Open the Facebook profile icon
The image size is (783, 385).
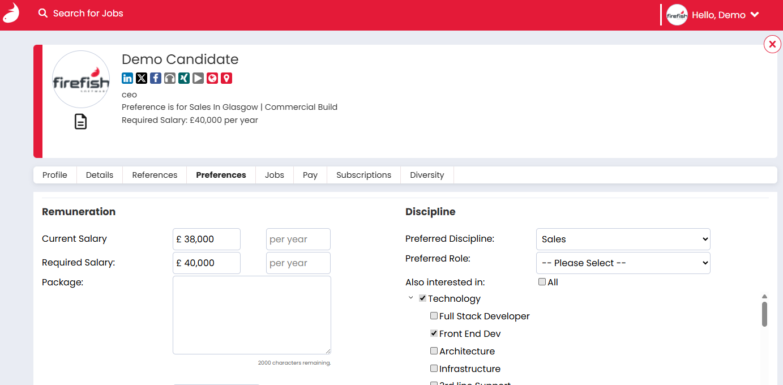coord(156,78)
